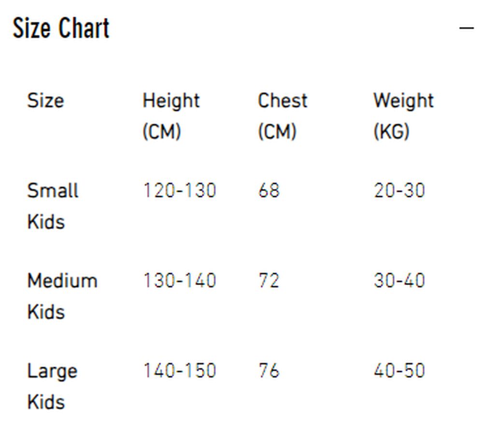Click the minus icon at top right
Viewport: 483px width, 444px height.
click(x=466, y=28)
